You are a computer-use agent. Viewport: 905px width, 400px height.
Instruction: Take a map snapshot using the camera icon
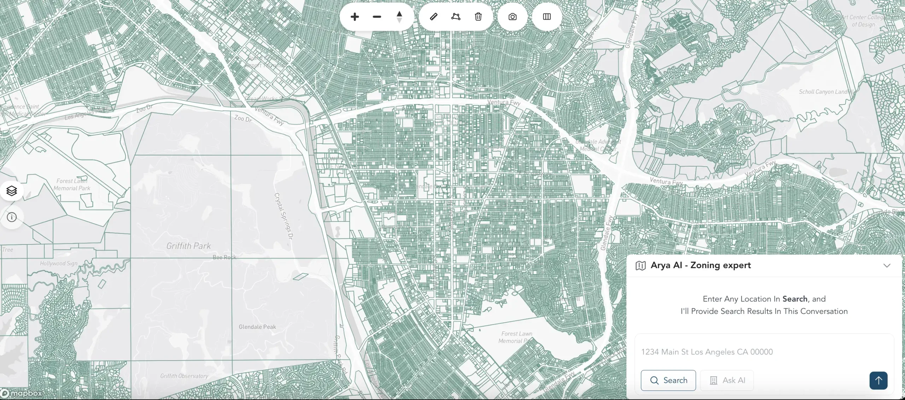pyautogui.click(x=512, y=16)
